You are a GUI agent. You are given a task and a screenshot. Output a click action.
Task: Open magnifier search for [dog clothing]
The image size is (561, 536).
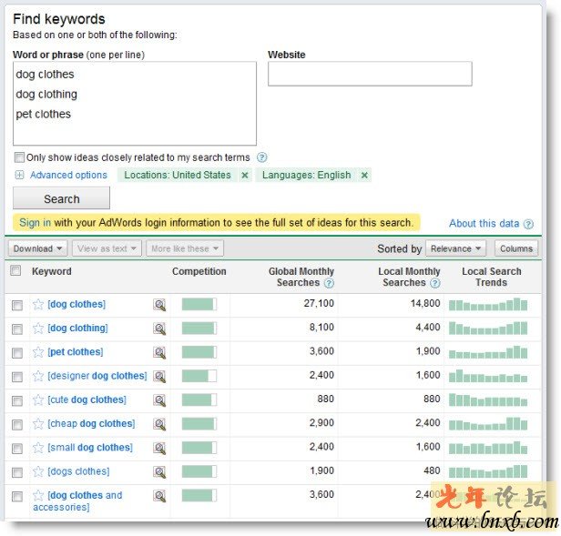pyautogui.click(x=159, y=329)
